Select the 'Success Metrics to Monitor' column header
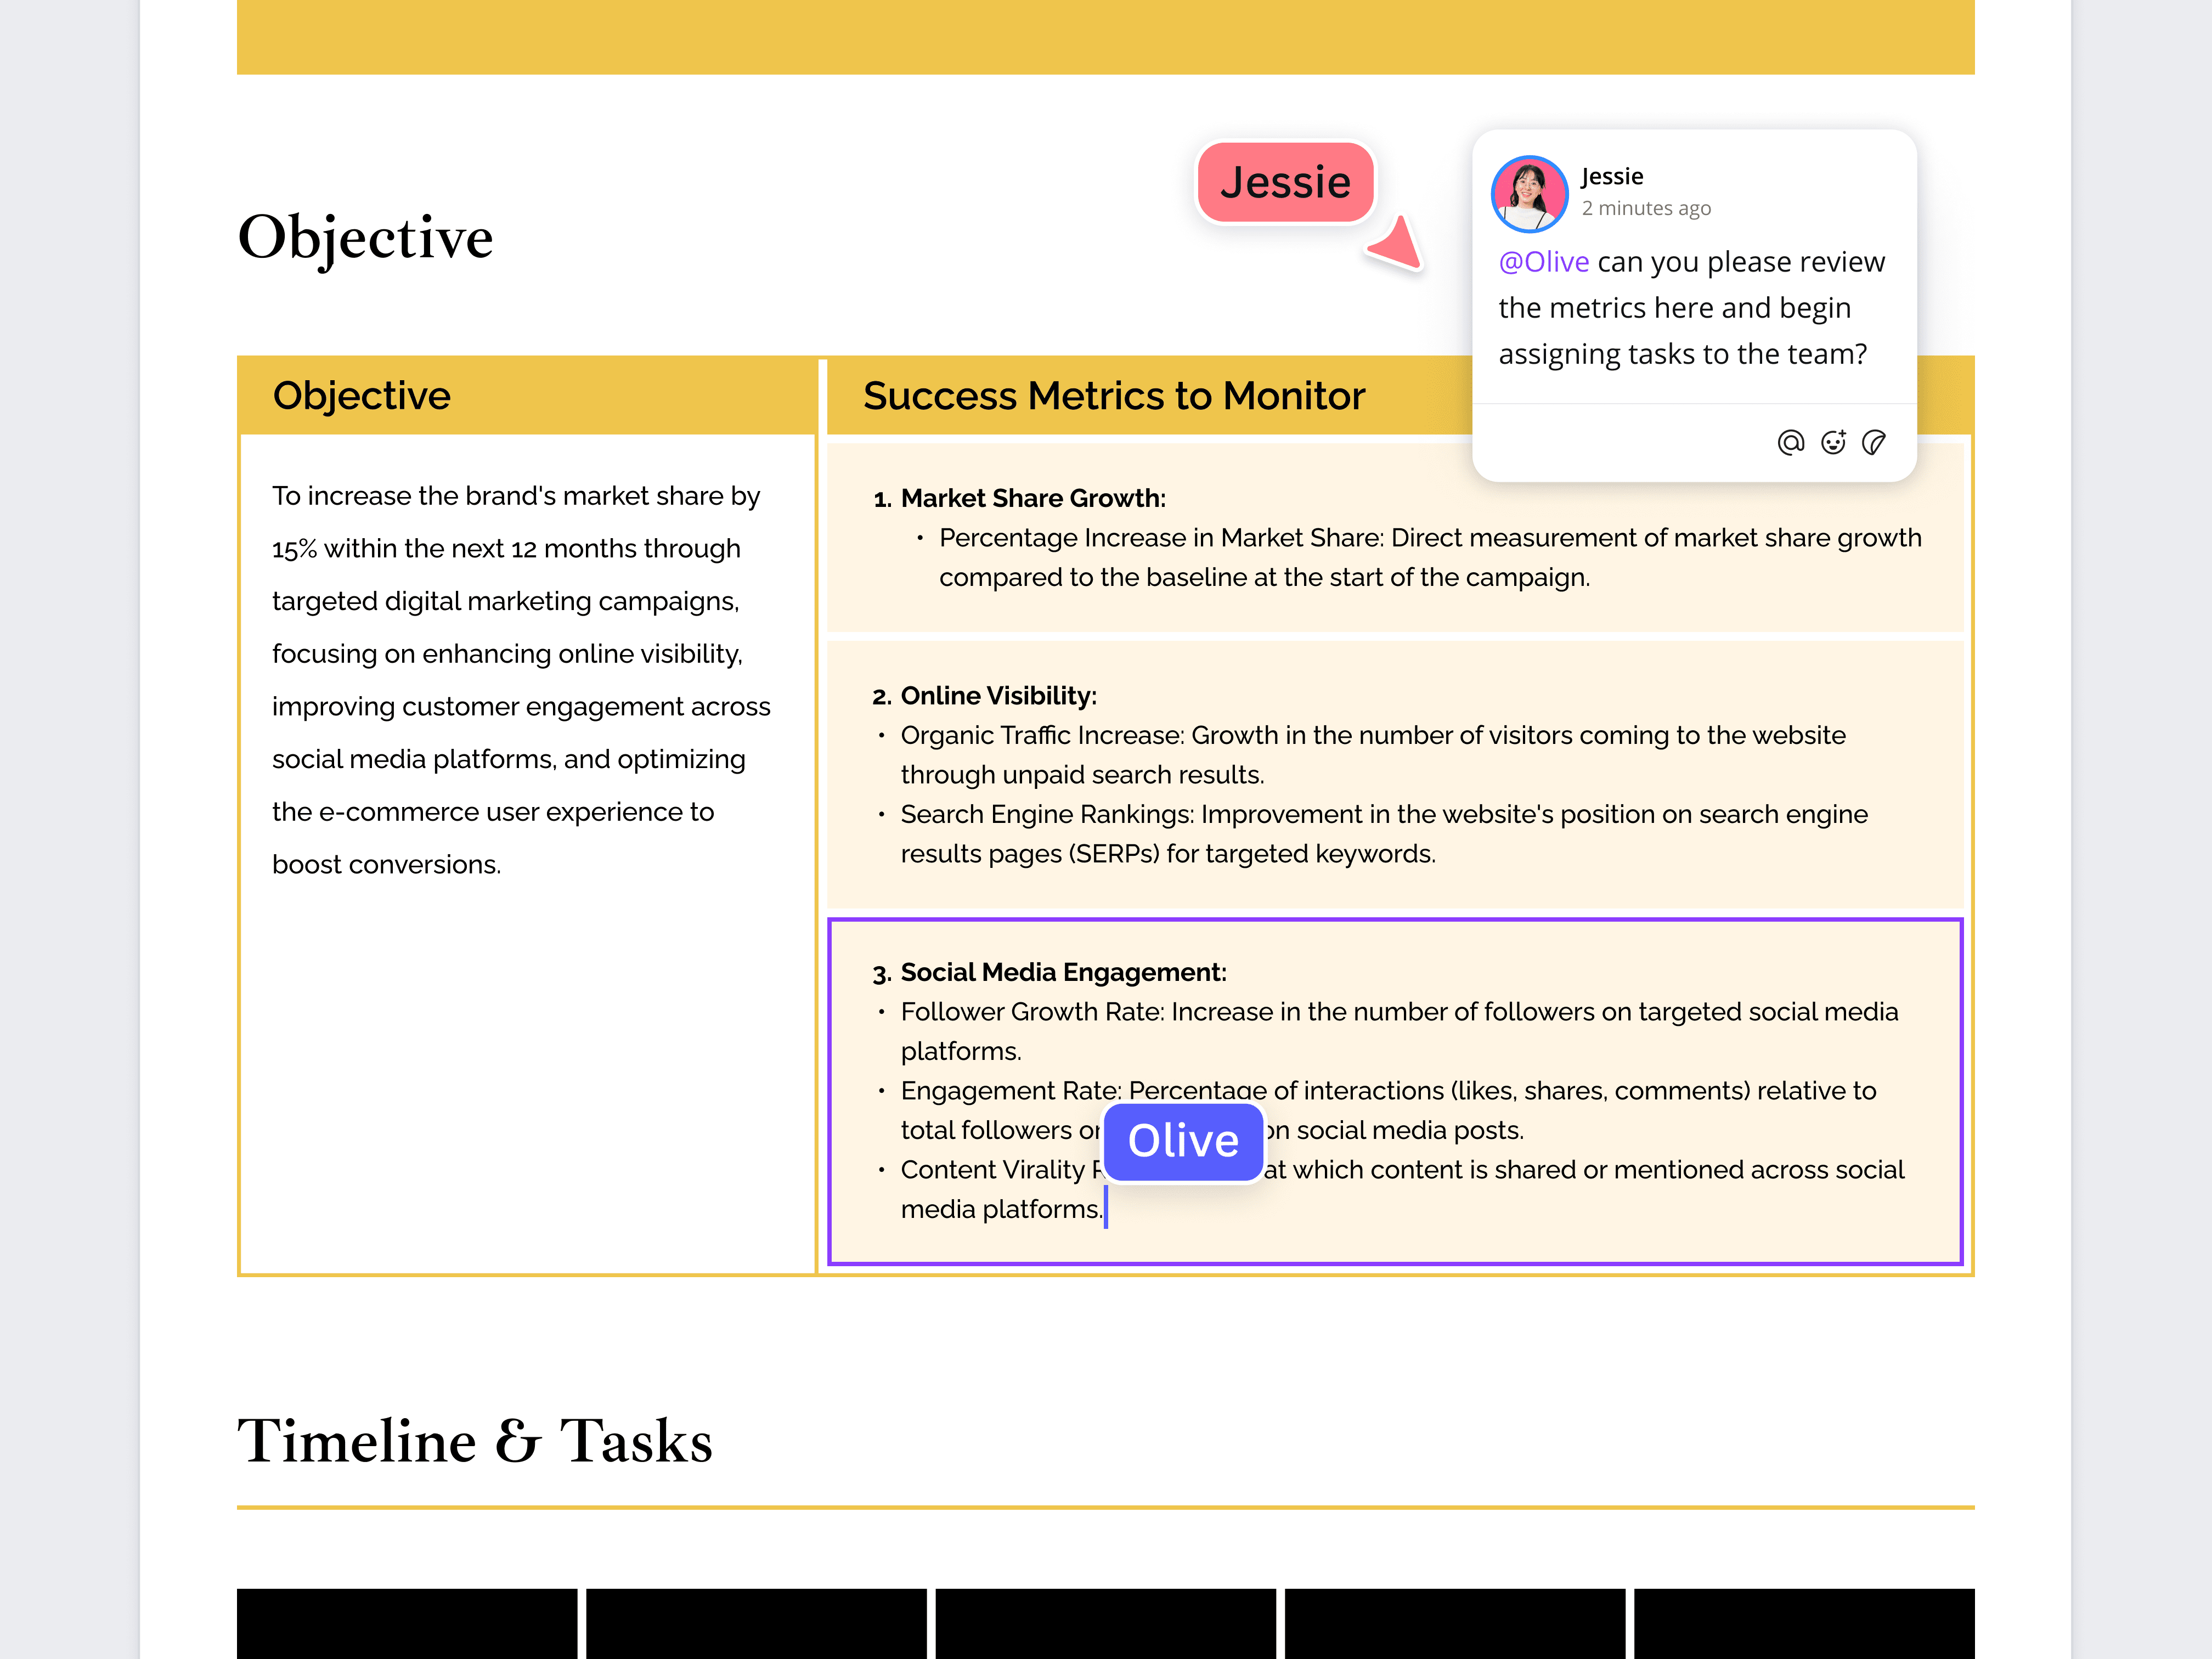Screen dimensions: 2212x1659 click(1113, 395)
